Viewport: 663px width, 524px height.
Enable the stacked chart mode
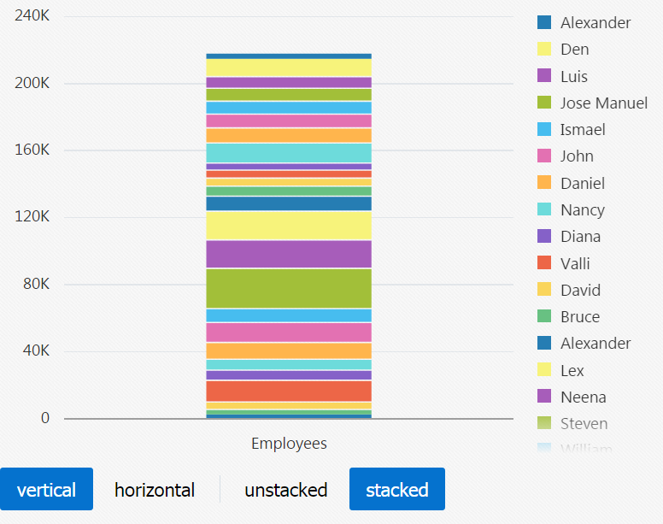click(x=397, y=490)
